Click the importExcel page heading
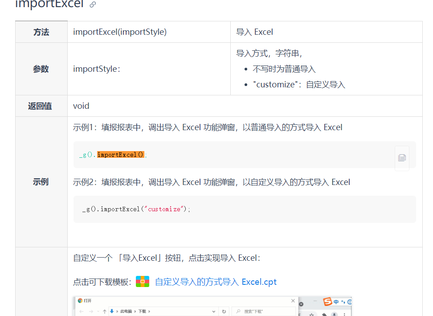Viewport: 433px width, 316px height. pos(49,4)
